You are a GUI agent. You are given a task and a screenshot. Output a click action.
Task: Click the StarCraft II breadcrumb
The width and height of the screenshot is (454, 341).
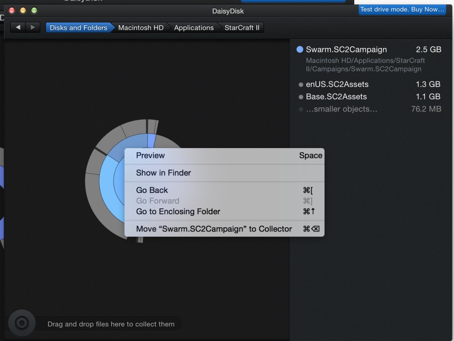click(x=242, y=27)
